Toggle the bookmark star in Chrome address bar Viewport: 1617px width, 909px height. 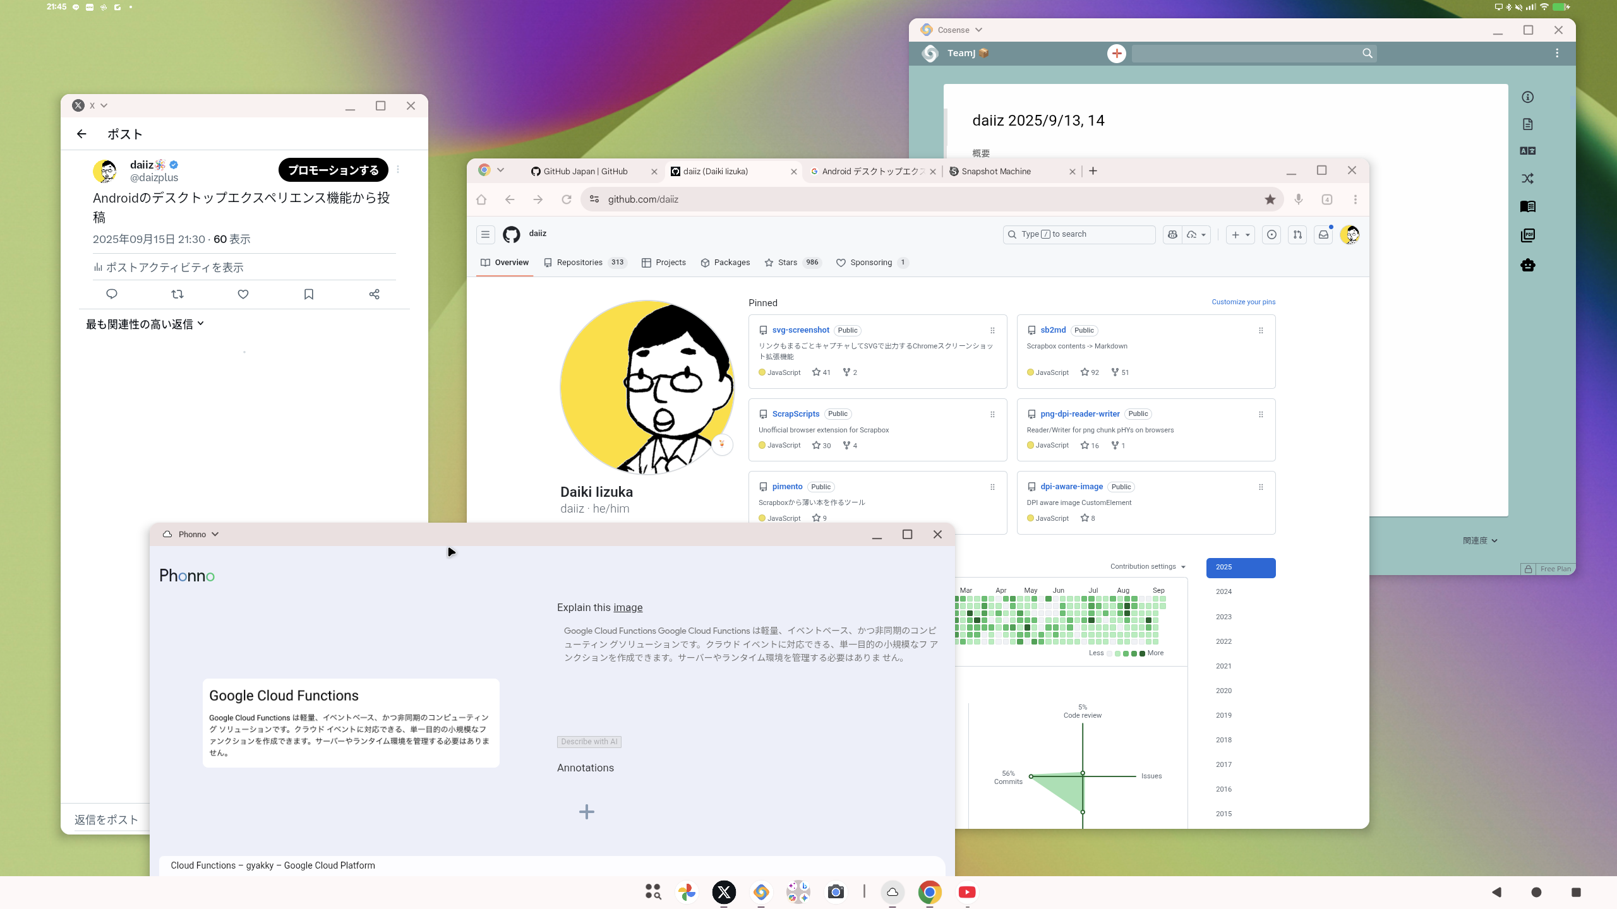[x=1270, y=199]
